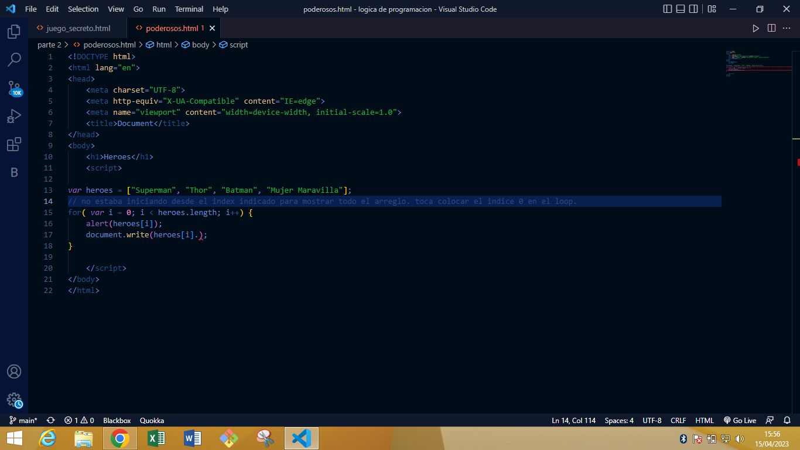Open the Accounts menu icon
The image size is (800, 450).
[14, 371]
